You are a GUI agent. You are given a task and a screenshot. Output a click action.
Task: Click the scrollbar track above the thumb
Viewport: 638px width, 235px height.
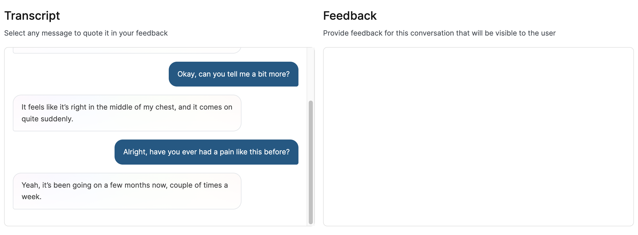311,74
